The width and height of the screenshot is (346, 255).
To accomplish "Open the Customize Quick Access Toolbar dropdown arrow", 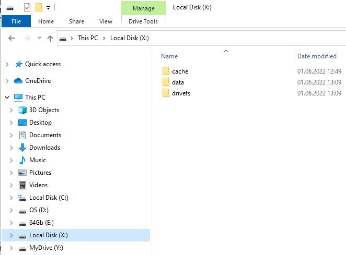I will (48, 8).
